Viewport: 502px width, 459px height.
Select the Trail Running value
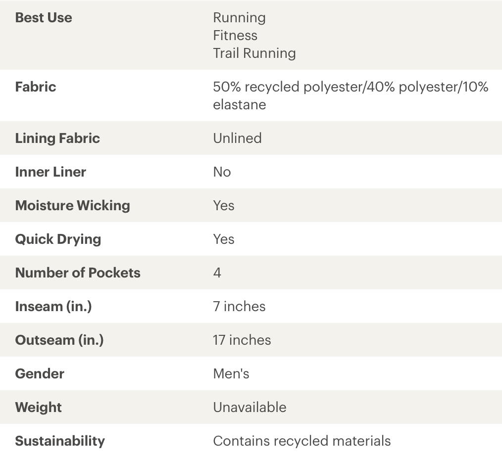coord(254,53)
